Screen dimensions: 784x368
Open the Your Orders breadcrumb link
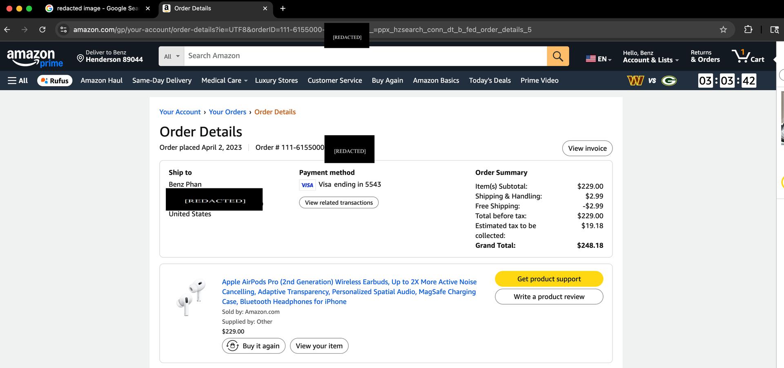227,112
